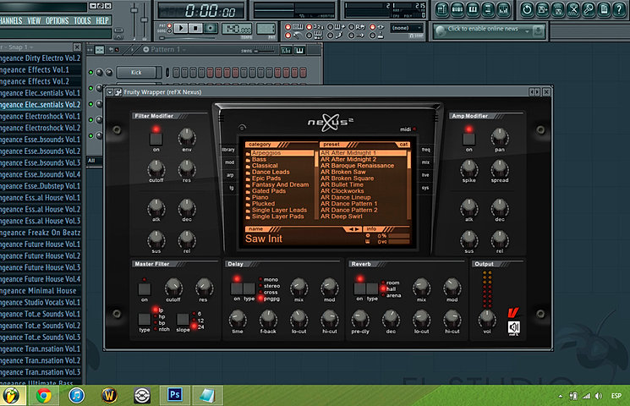This screenshot has width=630, height=406.
Task: Show hidden system tray icons arrow
Action: tap(561, 397)
